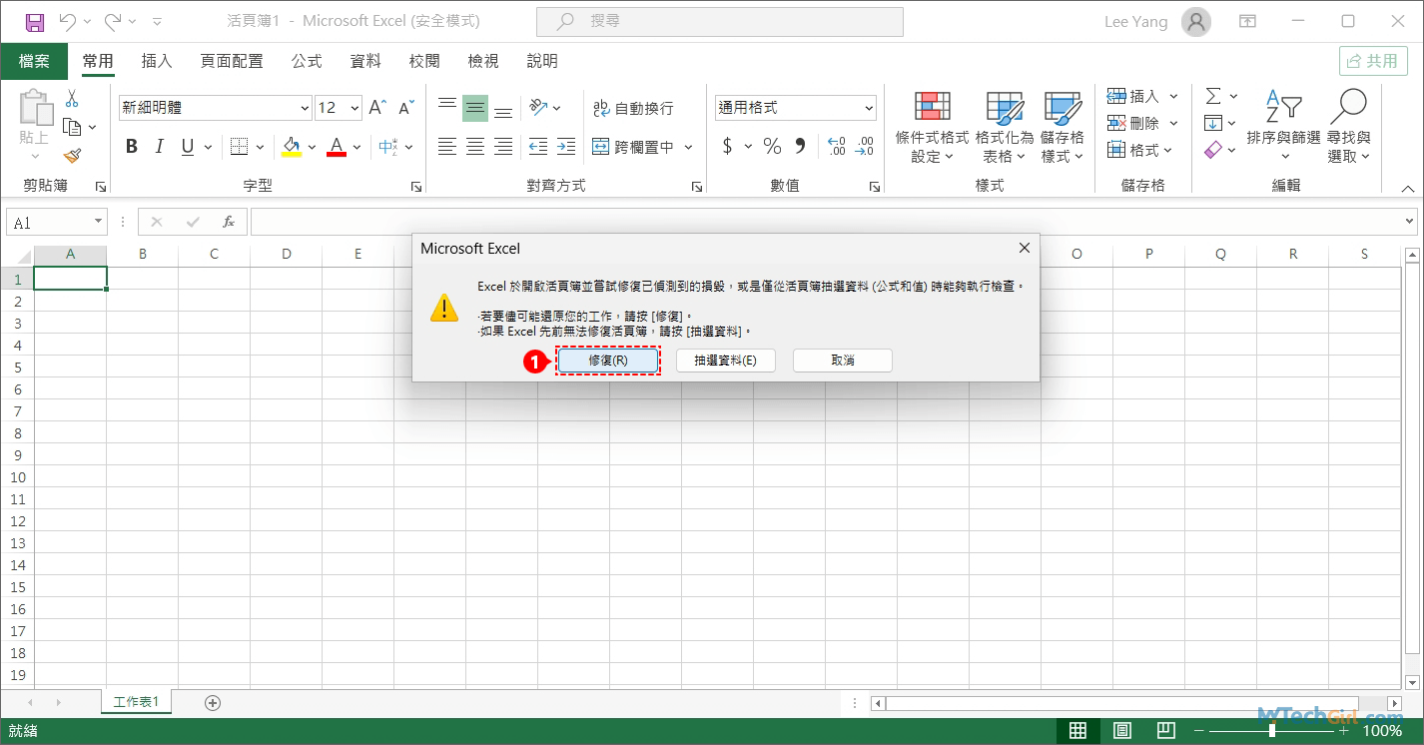
Task: Toggle 自動換行 wrap text
Action: pyautogui.click(x=633, y=108)
